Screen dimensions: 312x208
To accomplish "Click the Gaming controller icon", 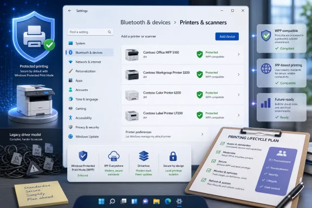I will pos(70,108).
